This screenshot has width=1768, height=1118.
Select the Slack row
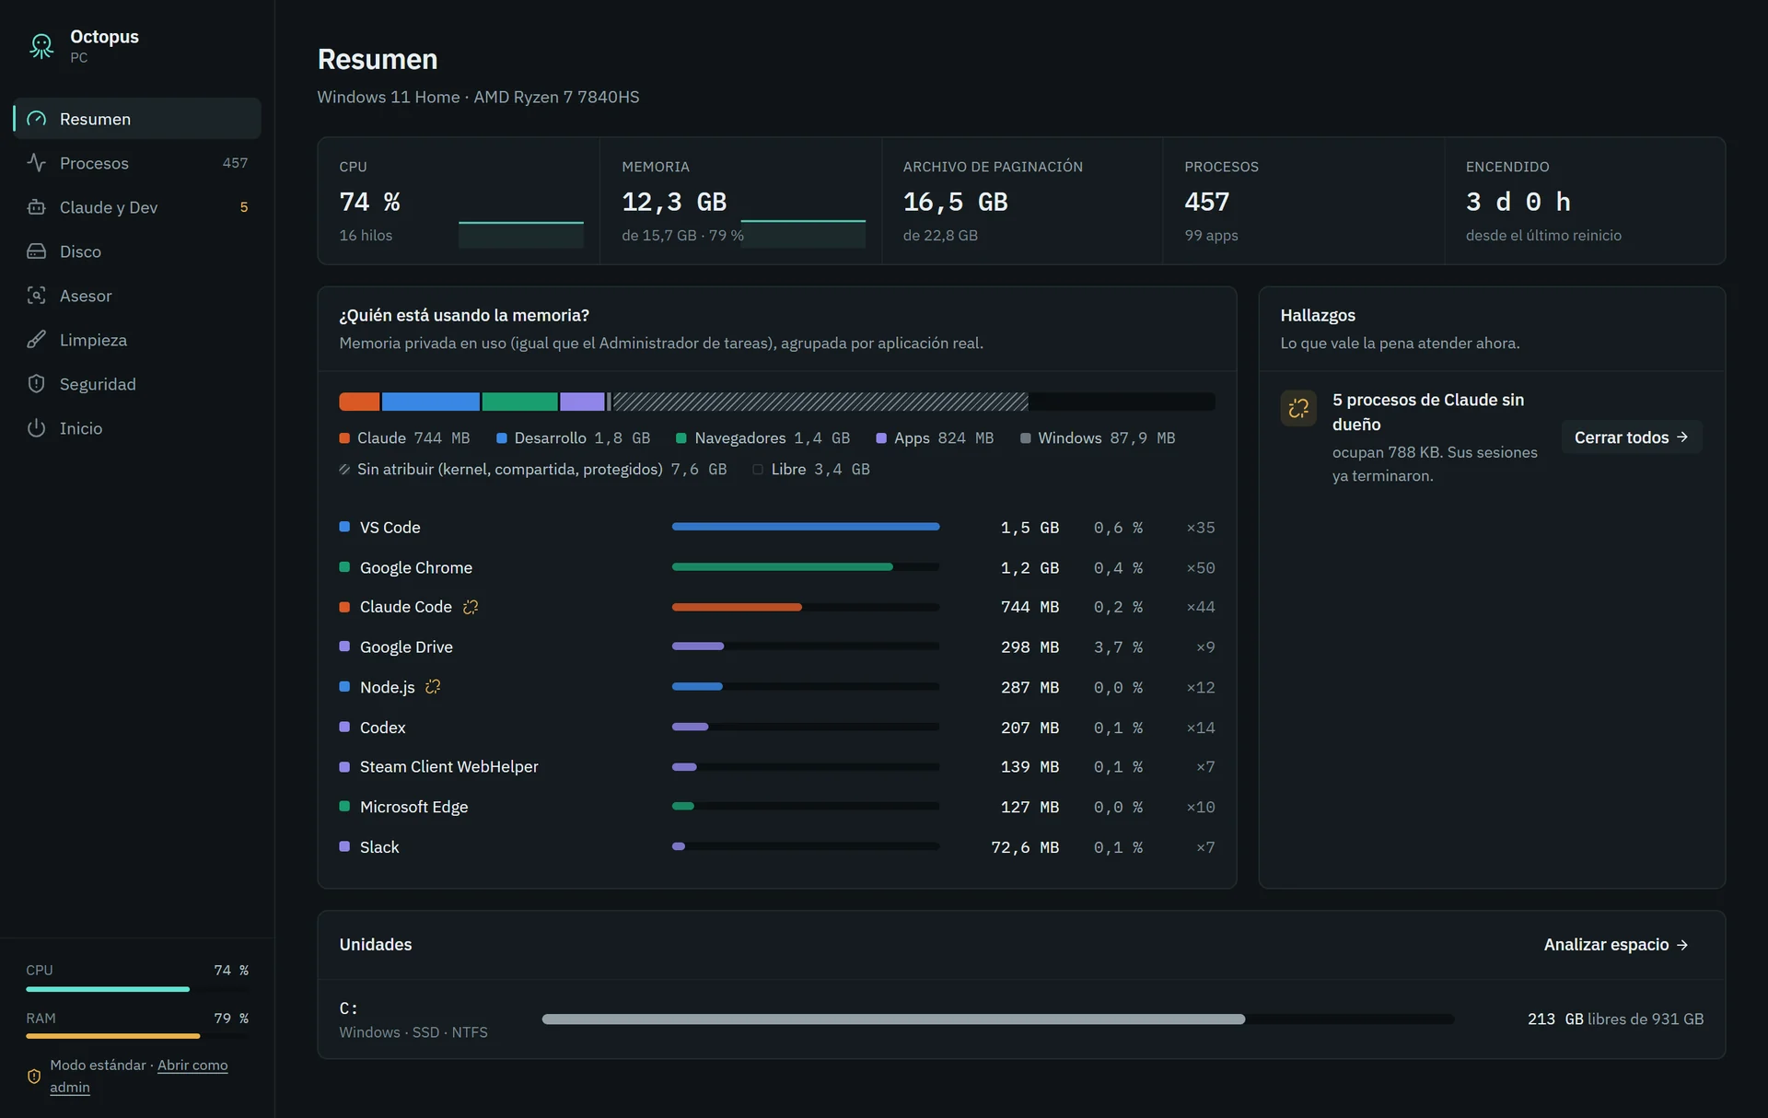[776, 847]
